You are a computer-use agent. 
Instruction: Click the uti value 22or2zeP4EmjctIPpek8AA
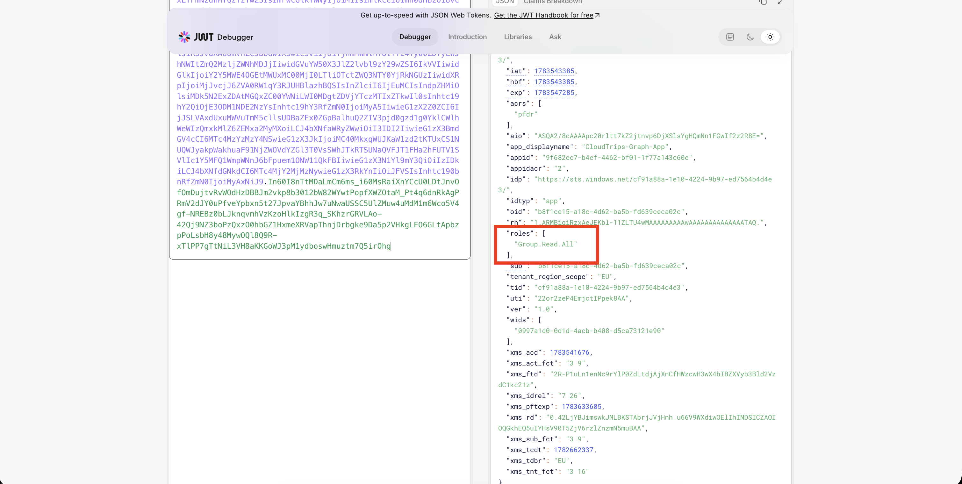(581, 298)
